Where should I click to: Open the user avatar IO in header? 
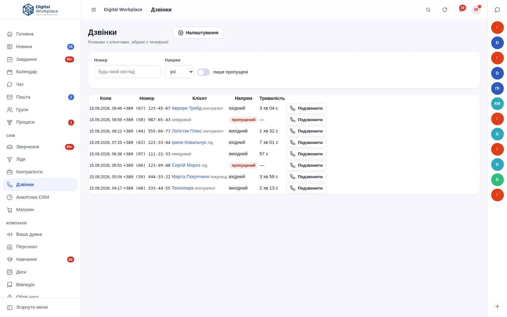tap(476, 10)
